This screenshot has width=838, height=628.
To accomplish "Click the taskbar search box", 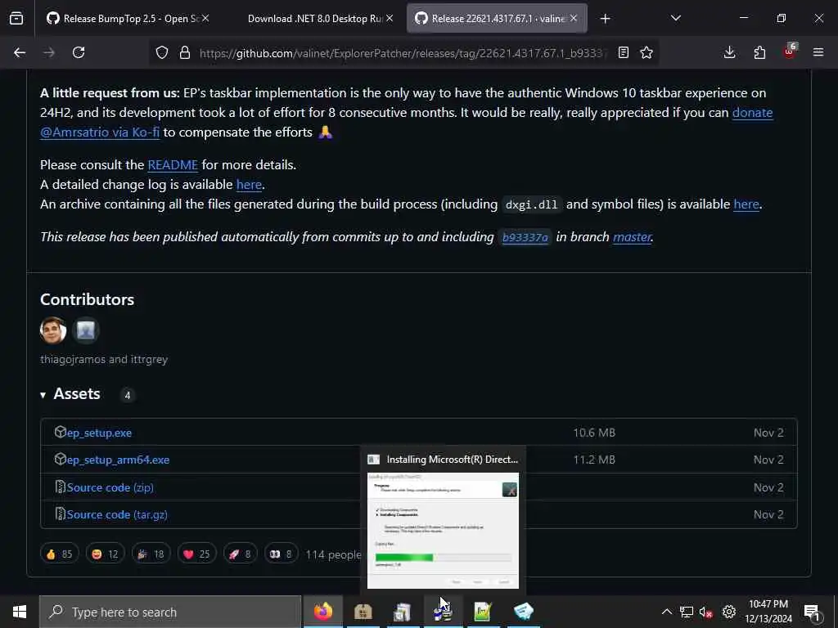I will [x=170, y=612].
